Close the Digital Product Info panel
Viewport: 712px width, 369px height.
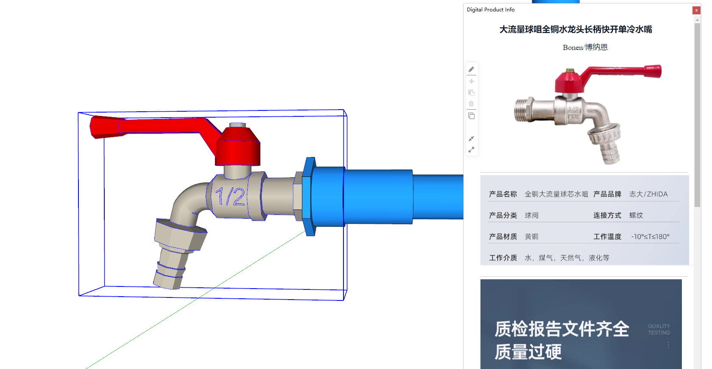pos(696,10)
